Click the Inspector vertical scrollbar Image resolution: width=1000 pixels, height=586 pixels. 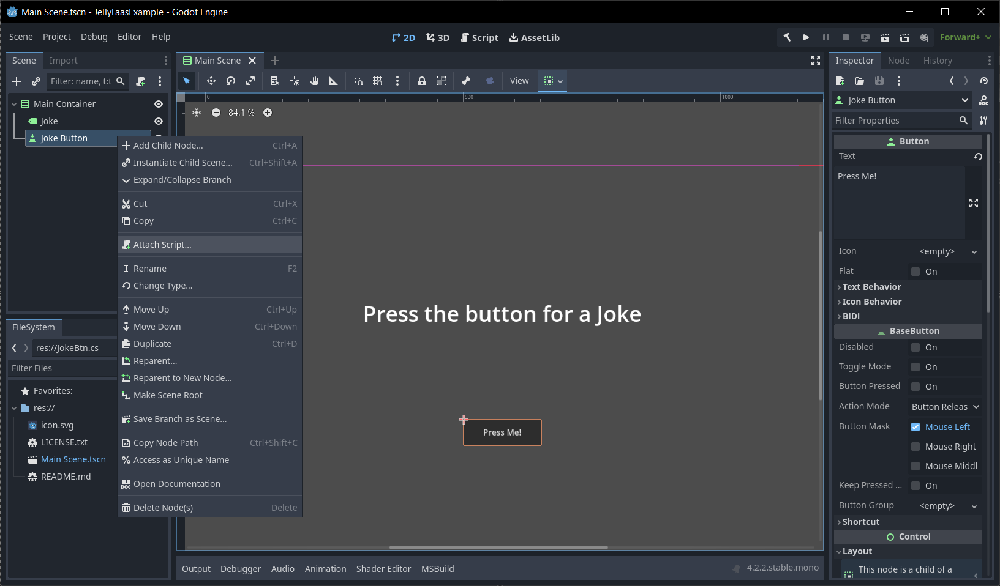tap(988, 223)
